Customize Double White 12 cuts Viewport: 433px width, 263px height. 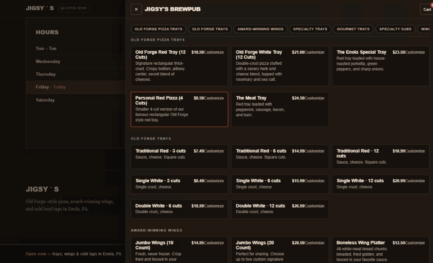coord(314,206)
